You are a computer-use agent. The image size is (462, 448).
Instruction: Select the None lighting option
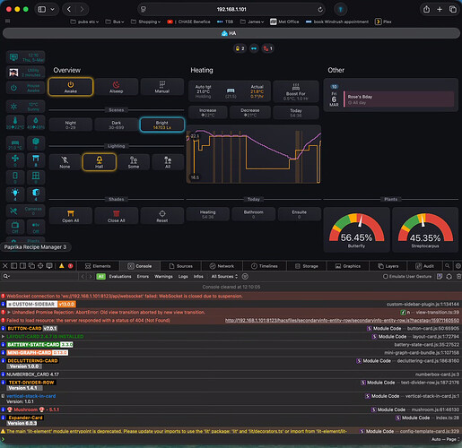65,162
